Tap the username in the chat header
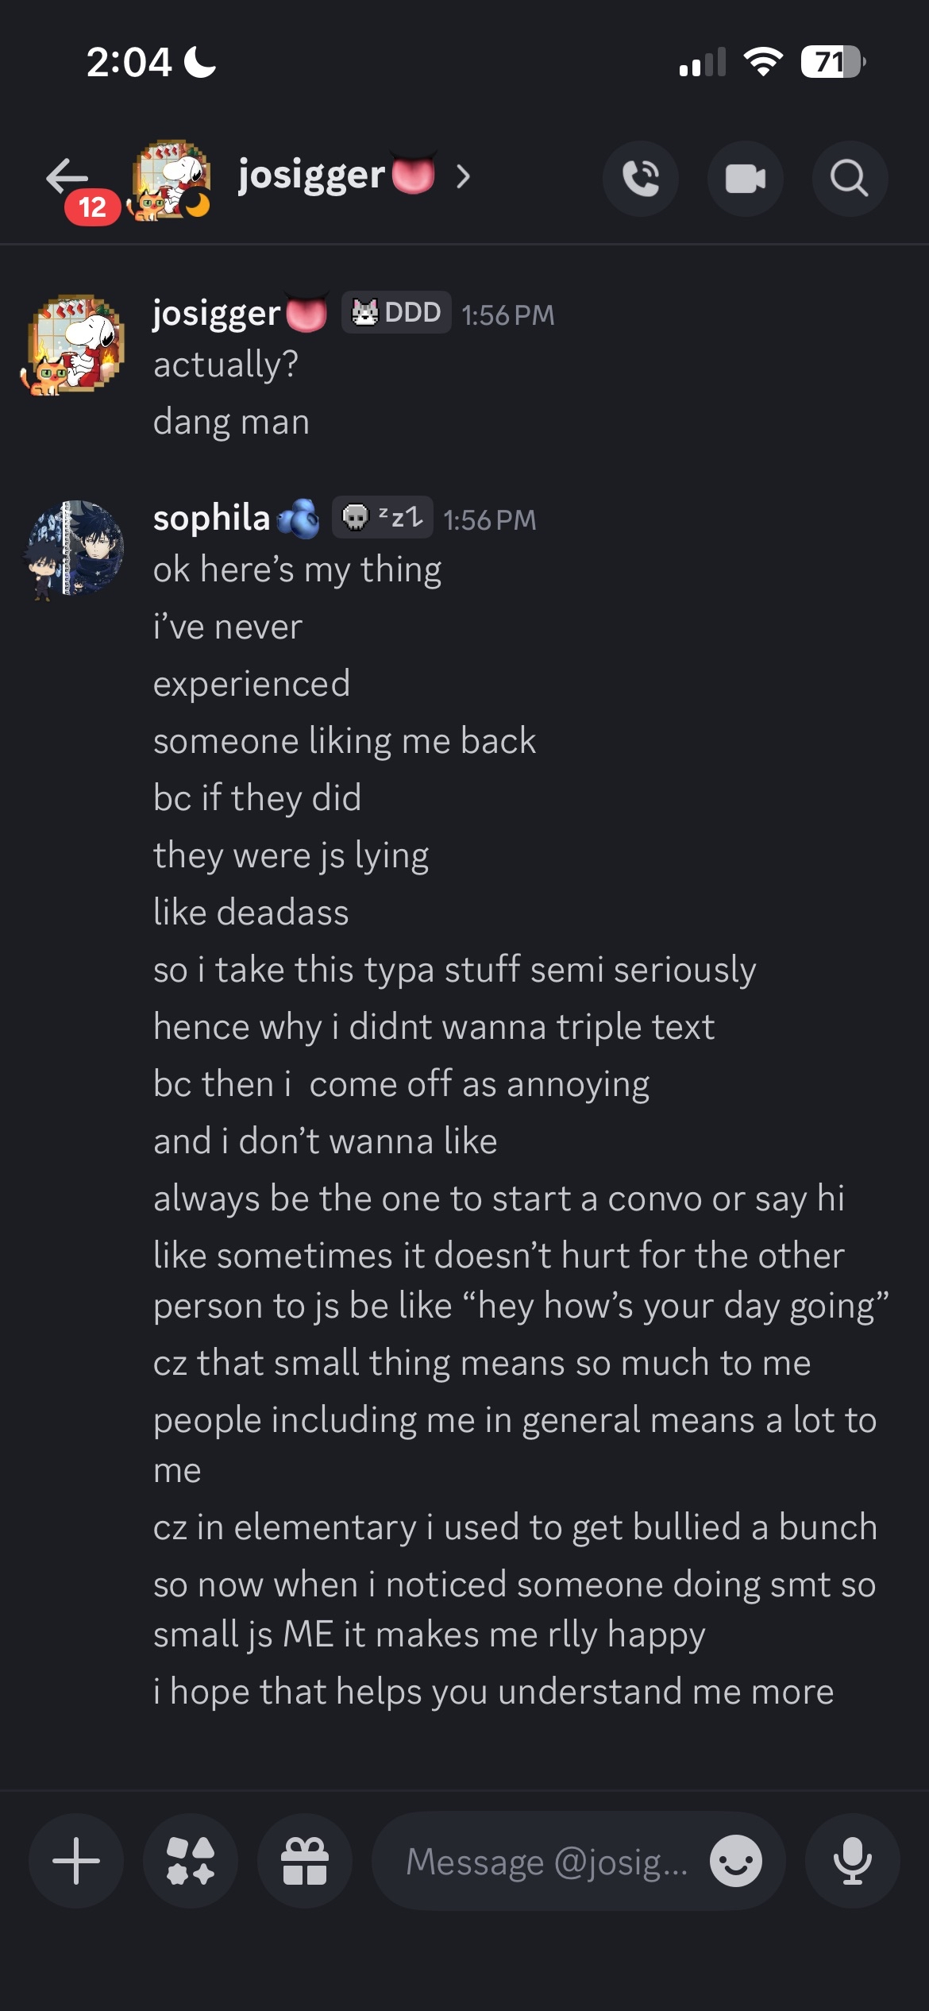This screenshot has width=929, height=2011. point(311,175)
